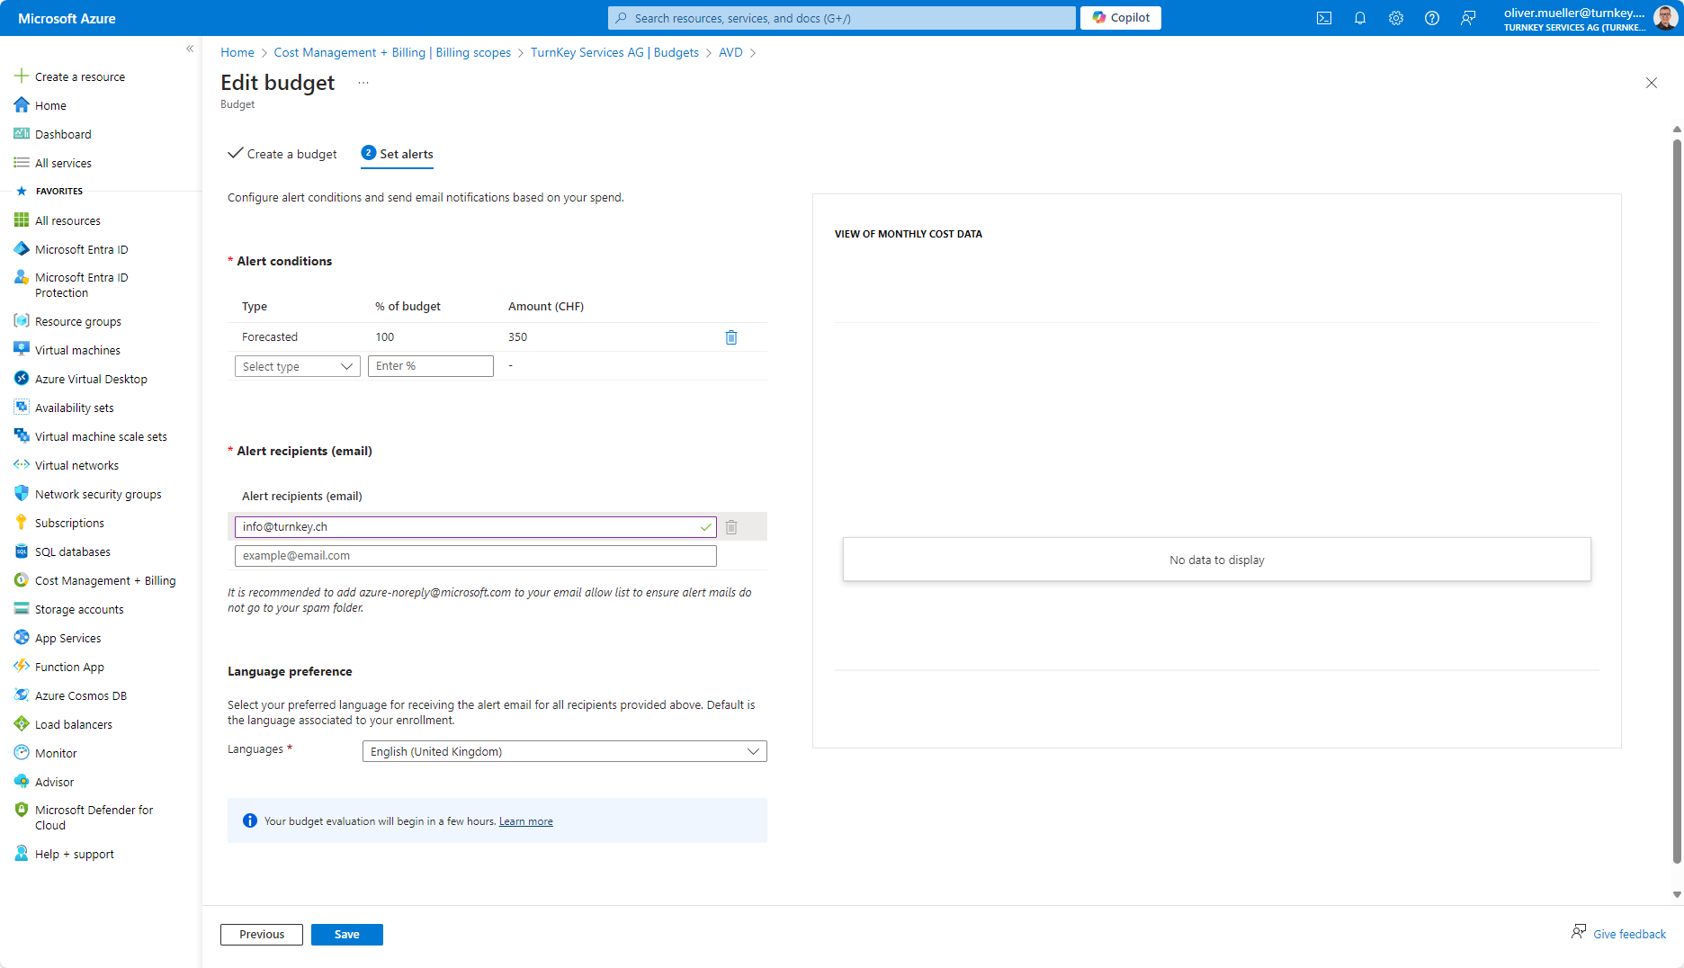Image resolution: width=1684 pixels, height=968 pixels.
Task: Switch to the Create a budget step
Action: [282, 154]
